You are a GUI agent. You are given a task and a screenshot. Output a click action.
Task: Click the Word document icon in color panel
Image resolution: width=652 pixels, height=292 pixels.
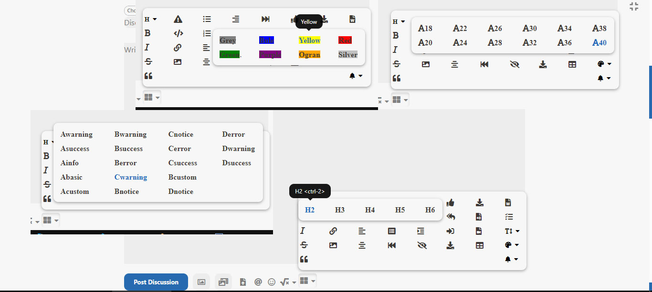point(352,19)
